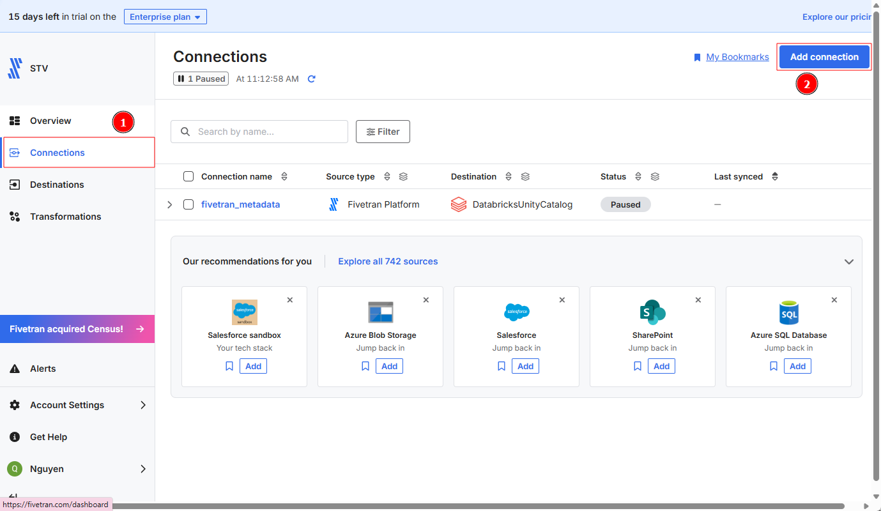Click the group-by icon next to Source type
The image size is (881, 511).
403,177
